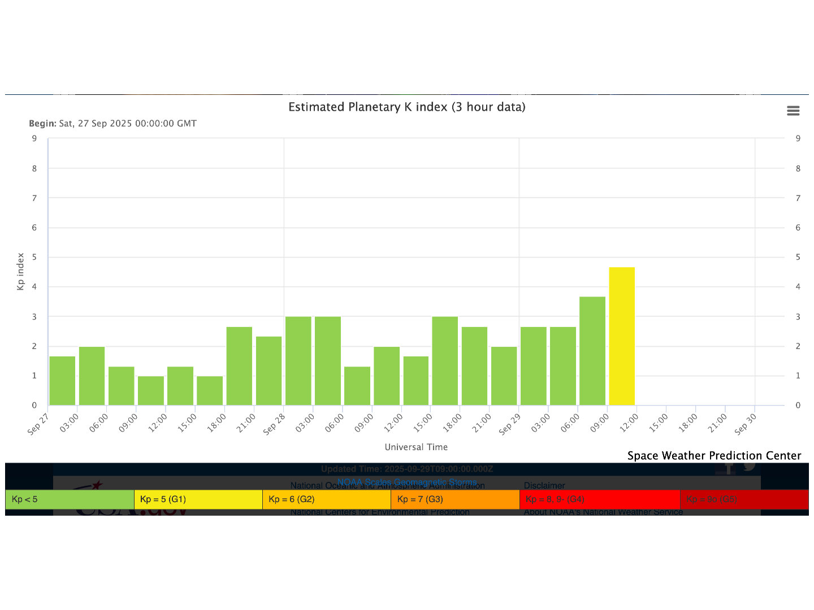Open About NOAA's National Weather Service link

pyautogui.click(x=603, y=512)
